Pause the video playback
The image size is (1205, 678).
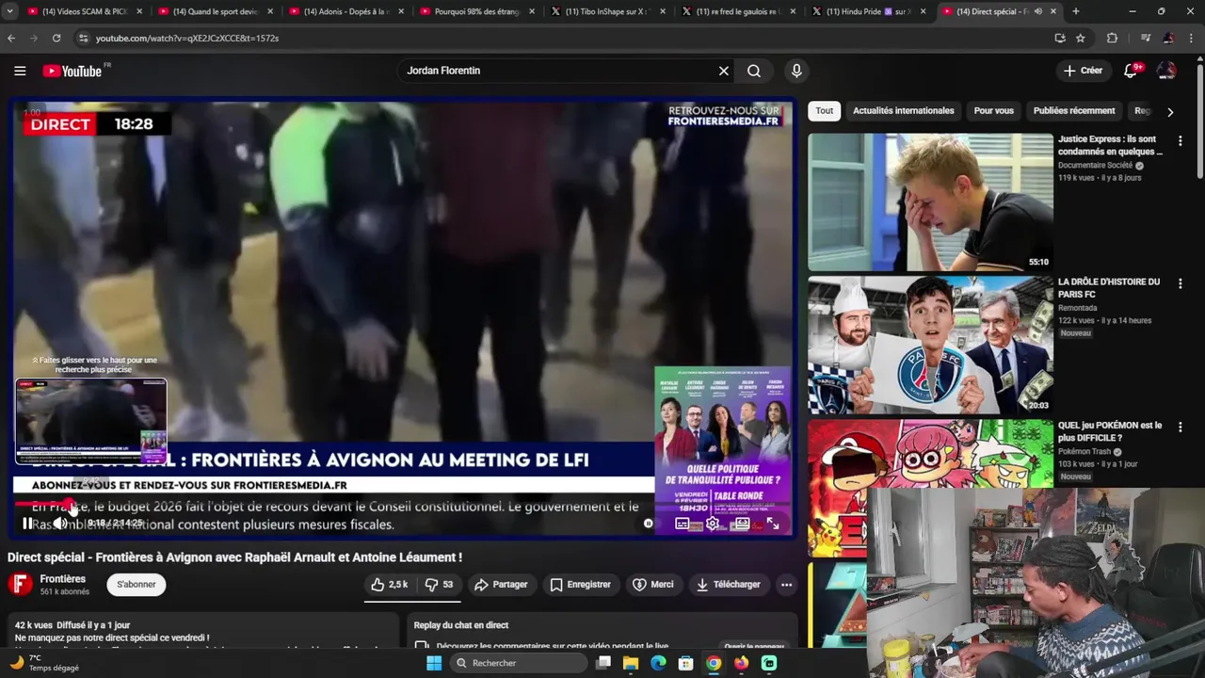(x=27, y=524)
